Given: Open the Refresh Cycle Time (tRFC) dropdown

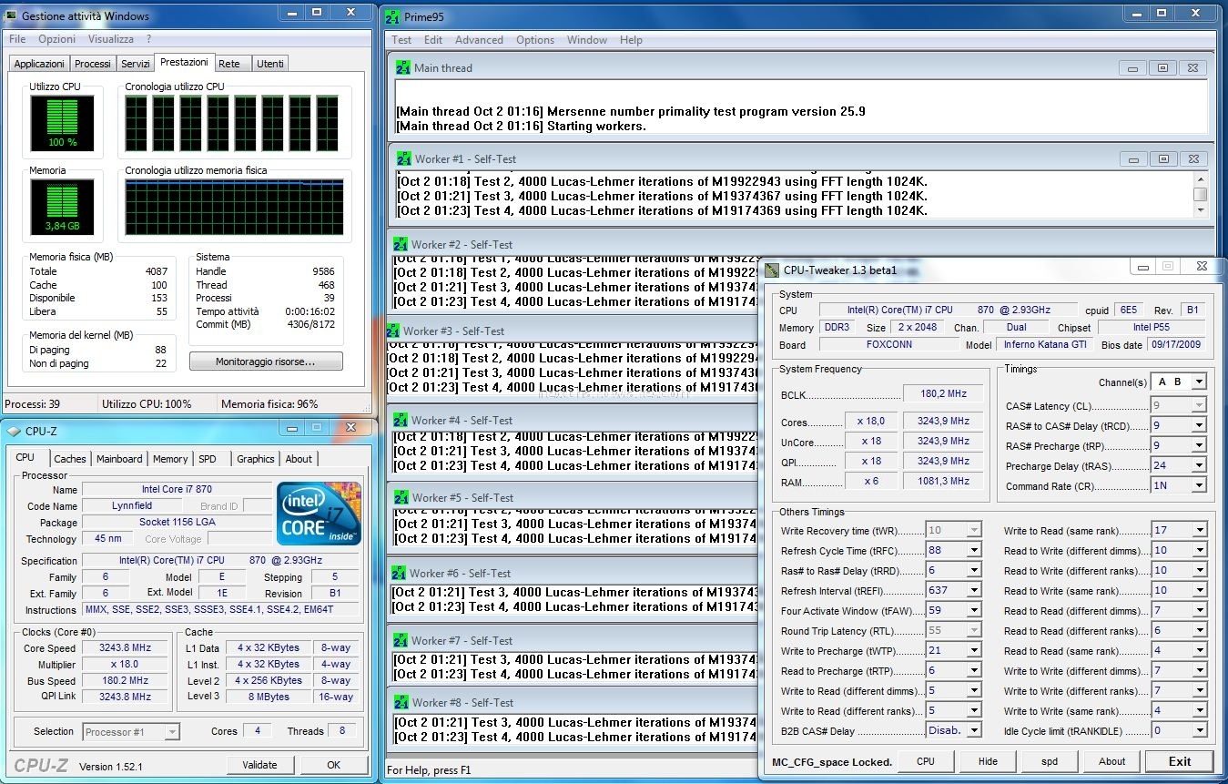Looking at the screenshot, I should [x=974, y=550].
